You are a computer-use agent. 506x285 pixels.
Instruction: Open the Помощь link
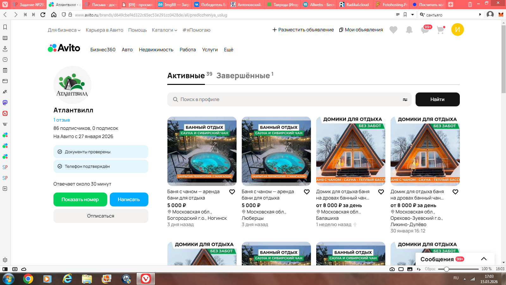138,30
